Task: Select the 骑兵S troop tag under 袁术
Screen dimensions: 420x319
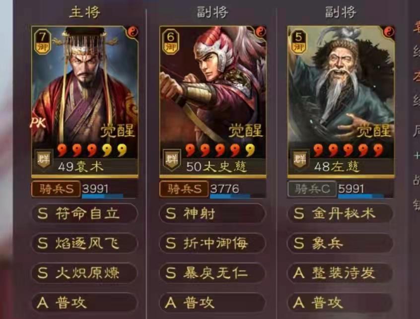Action: 56,189
